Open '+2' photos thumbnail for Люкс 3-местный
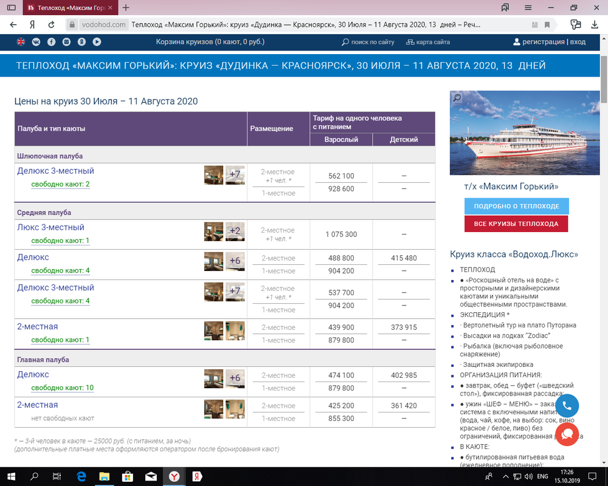This screenshot has height=486, width=608. [235, 231]
